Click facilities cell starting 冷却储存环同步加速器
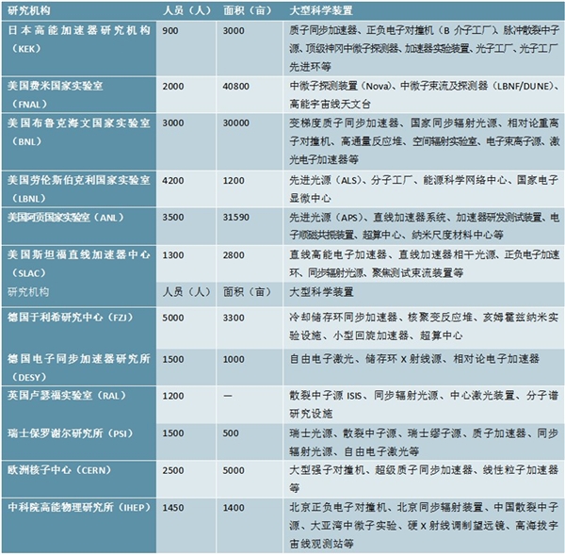The height and width of the screenshot is (555, 565). click(424, 328)
